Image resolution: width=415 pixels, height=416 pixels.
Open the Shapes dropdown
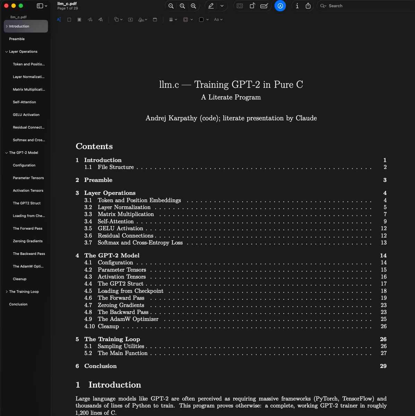(x=118, y=20)
